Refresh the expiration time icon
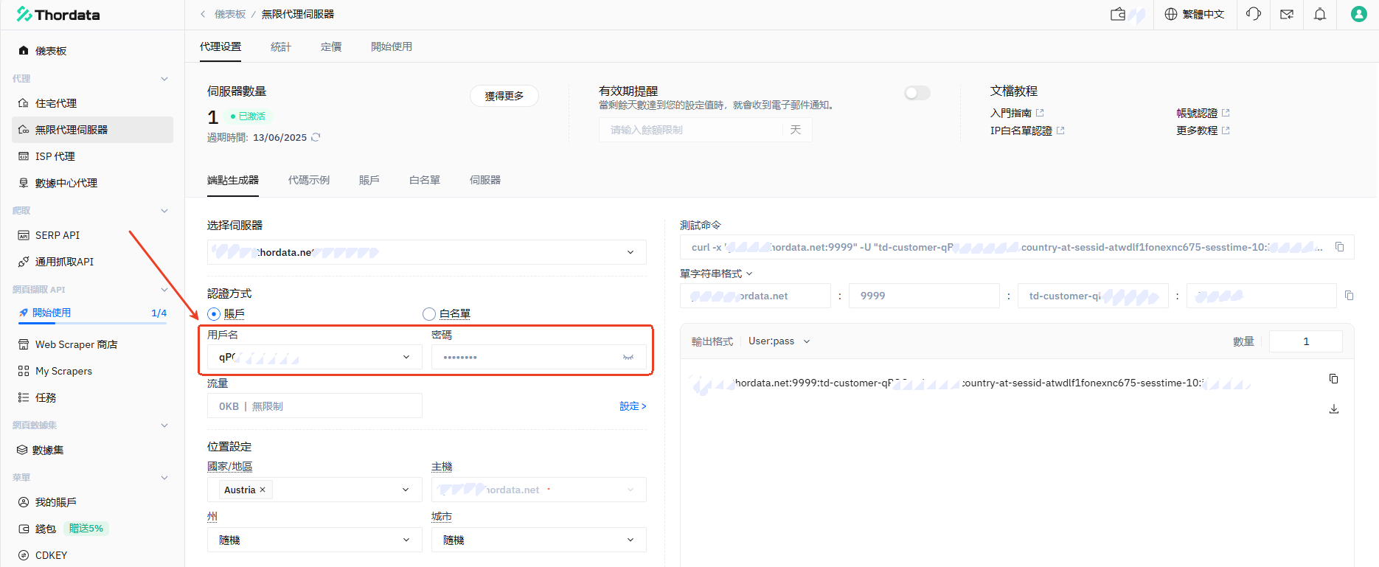 (316, 137)
